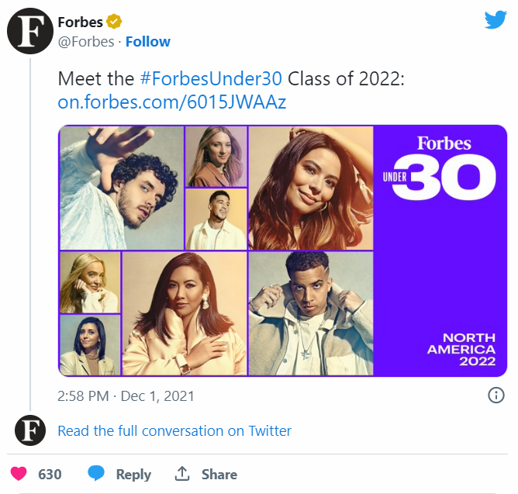The image size is (518, 494).
Task: Read the full conversation on Twitter
Action: coord(174,430)
